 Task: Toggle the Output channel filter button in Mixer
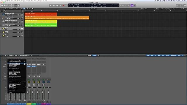pyautogui.click(x=167, y=56)
